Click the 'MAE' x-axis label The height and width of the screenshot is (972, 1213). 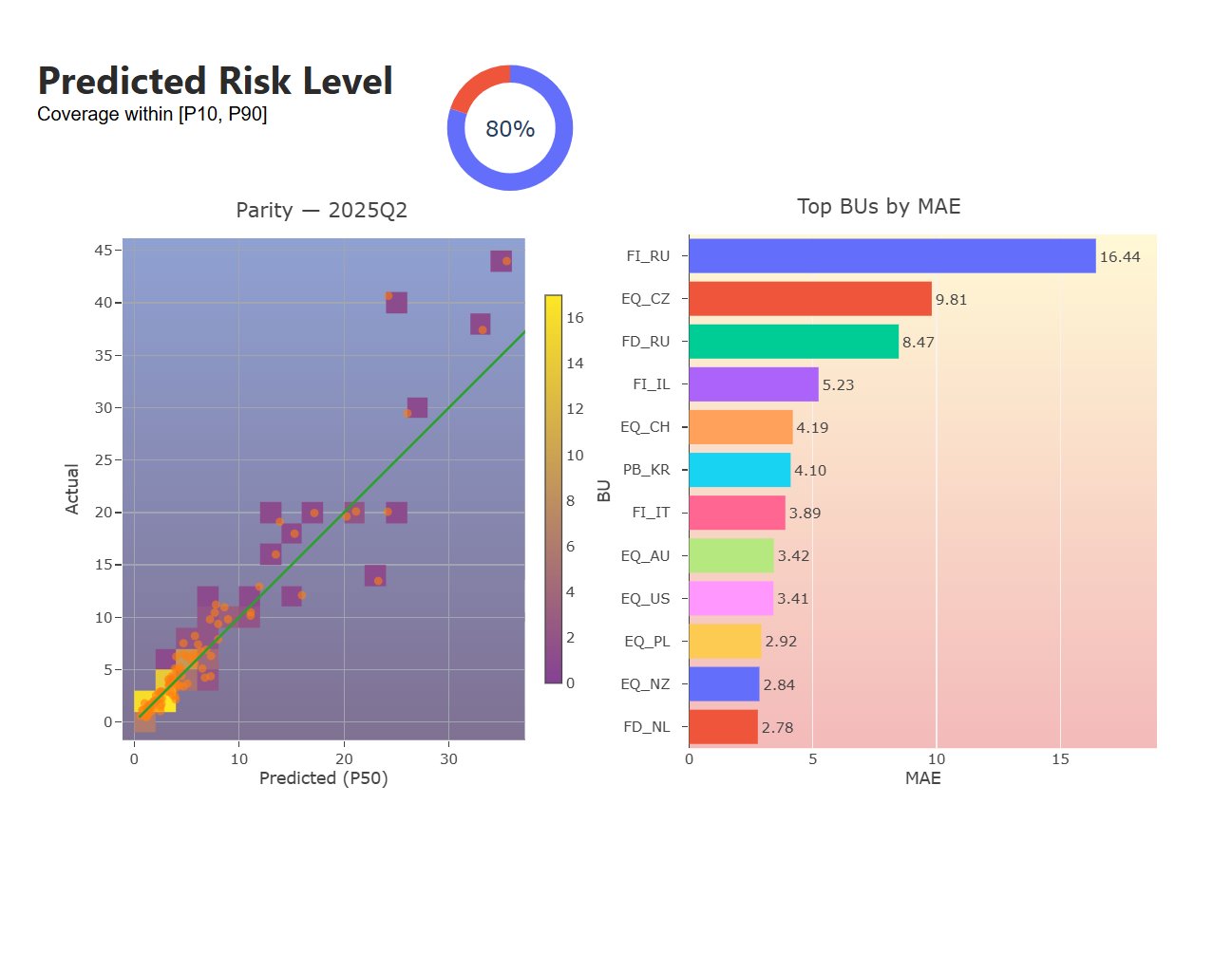click(922, 778)
